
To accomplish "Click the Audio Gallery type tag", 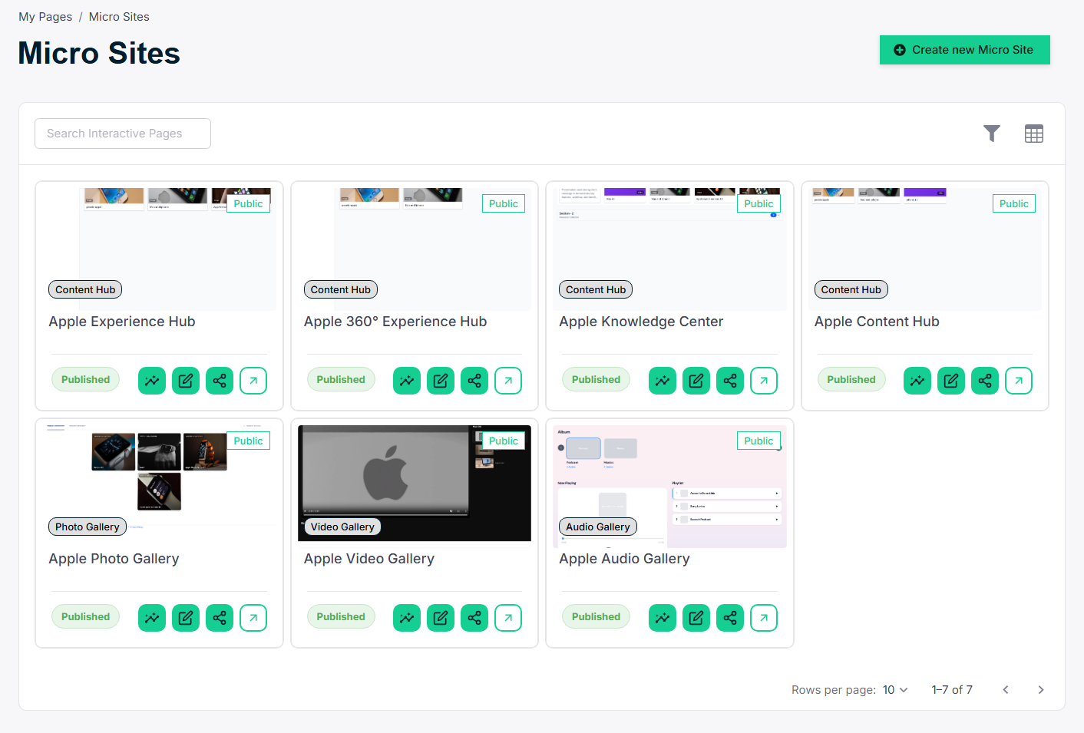I will pos(598,527).
